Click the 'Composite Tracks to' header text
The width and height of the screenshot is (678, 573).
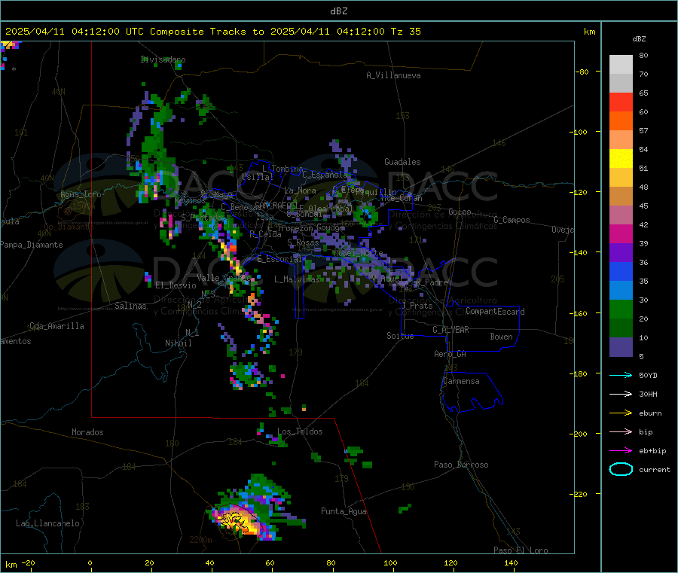[x=206, y=32]
